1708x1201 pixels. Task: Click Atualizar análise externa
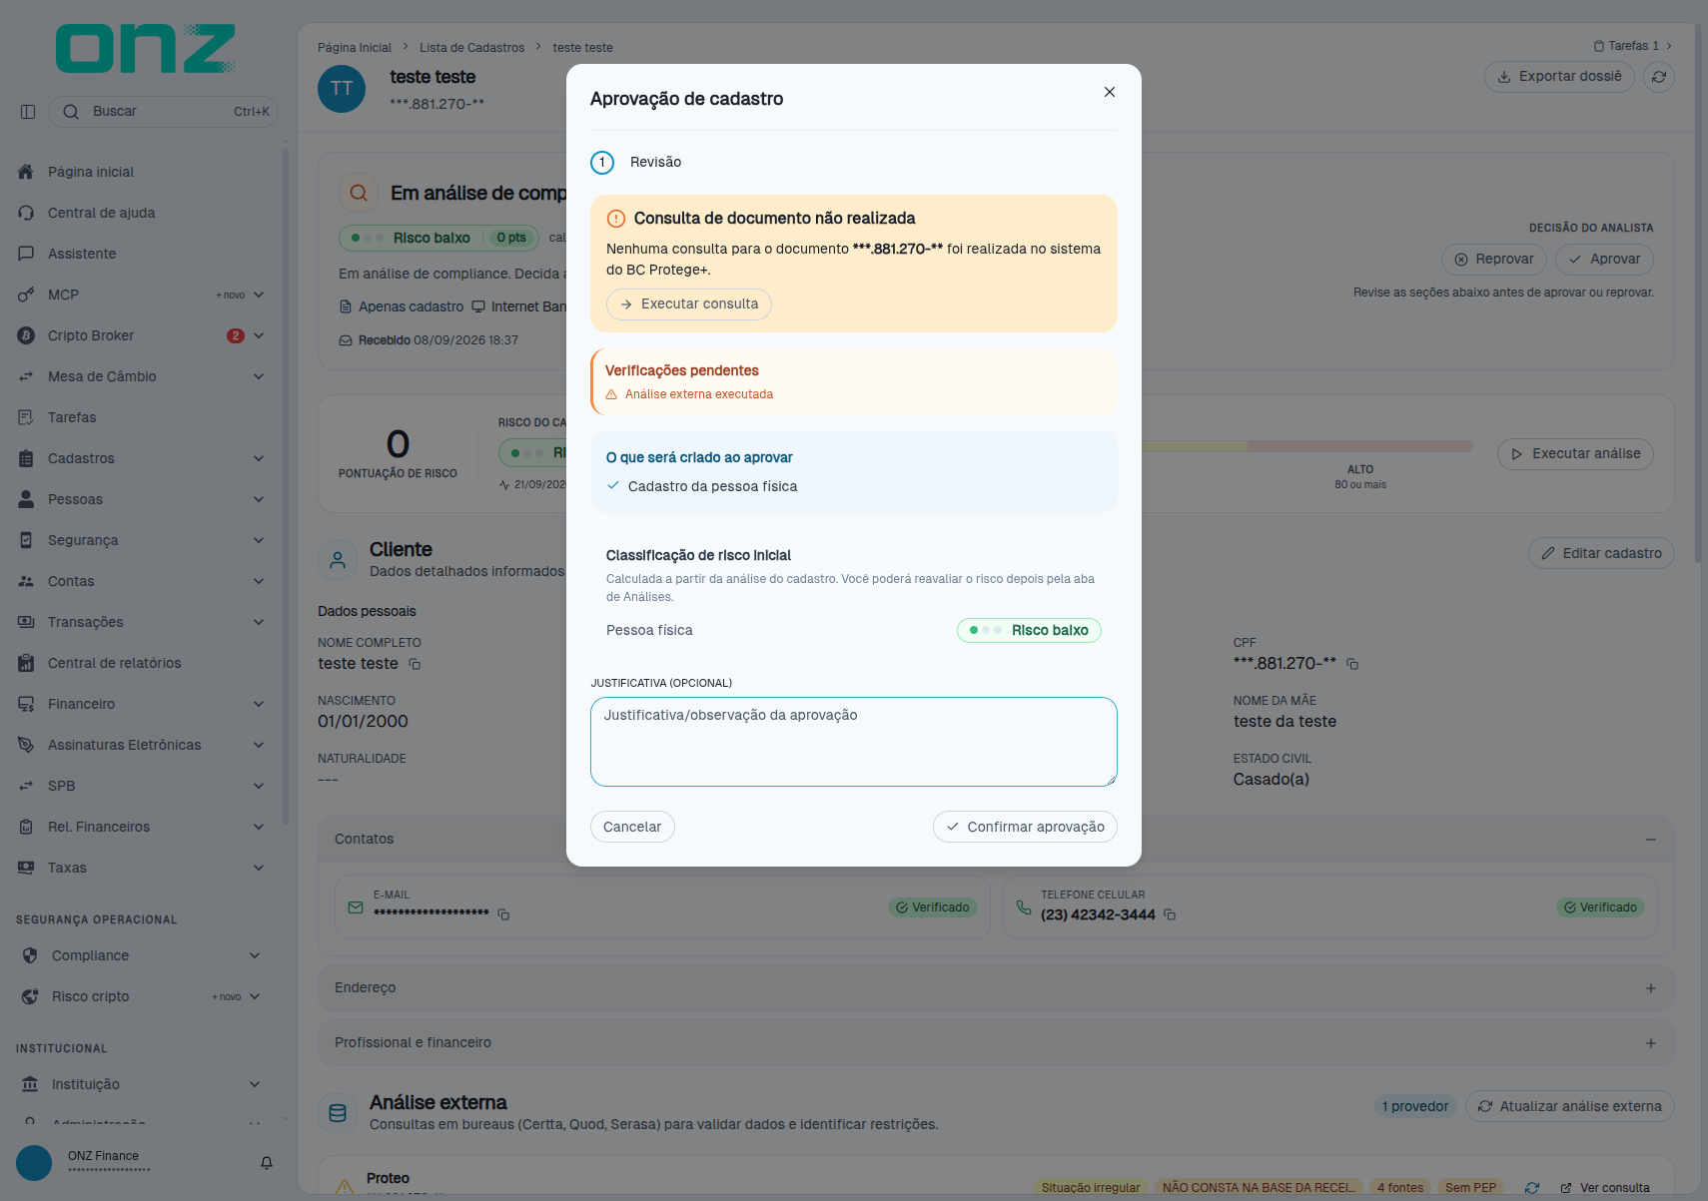pos(1569,1106)
